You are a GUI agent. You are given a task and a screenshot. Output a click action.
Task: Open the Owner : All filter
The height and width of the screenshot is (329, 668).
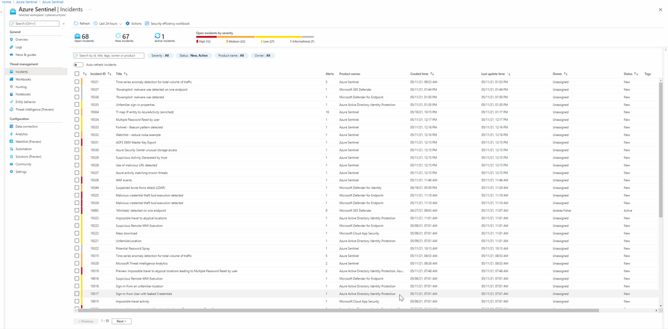[x=262, y=55]
